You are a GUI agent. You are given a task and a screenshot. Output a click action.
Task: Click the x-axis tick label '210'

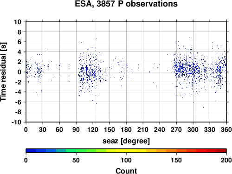coord(143,129)
